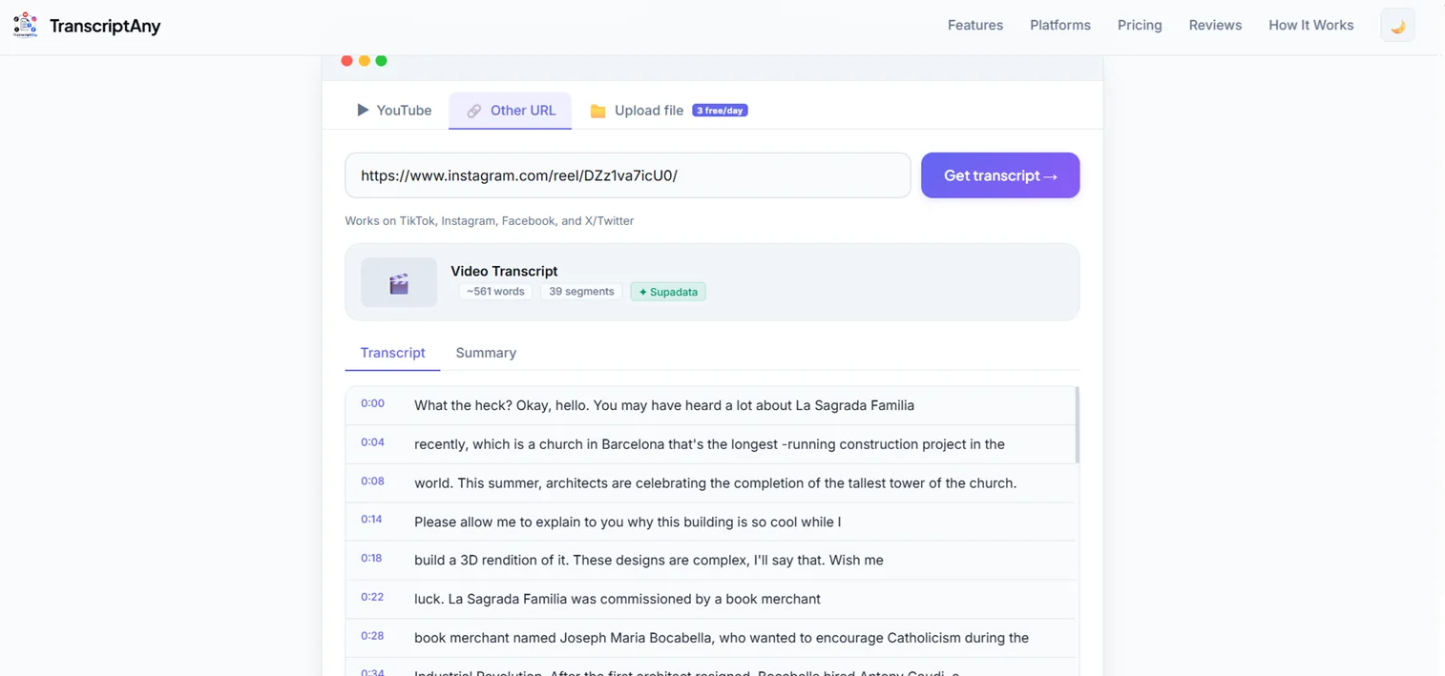Jump to the 0:00 timestamp
The height and width of the screenshot is (676, 1445).
[x=372, y=403]
